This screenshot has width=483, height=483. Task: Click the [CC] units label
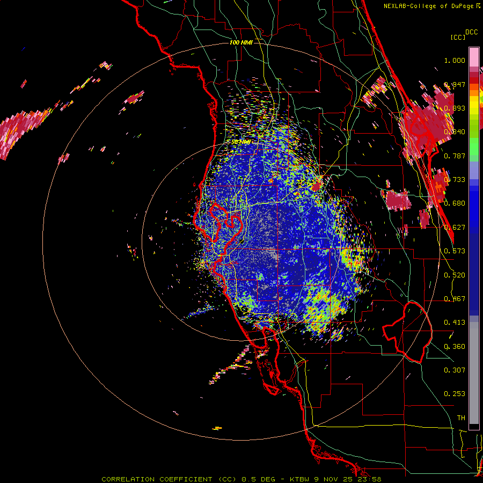pyautogui.click(x=458, y=37)
